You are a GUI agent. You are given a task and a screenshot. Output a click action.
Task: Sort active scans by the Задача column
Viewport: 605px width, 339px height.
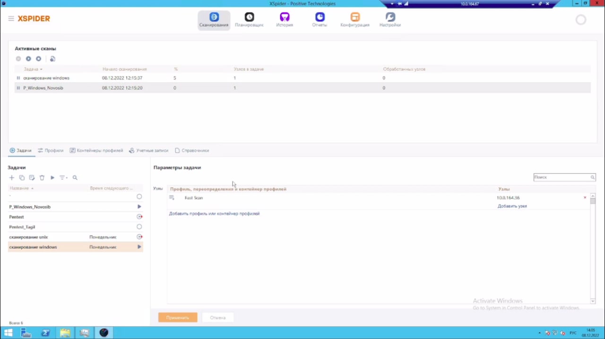[x=33, y=69]
